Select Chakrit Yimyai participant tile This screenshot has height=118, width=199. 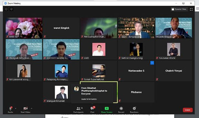click(x=173, y=71)
